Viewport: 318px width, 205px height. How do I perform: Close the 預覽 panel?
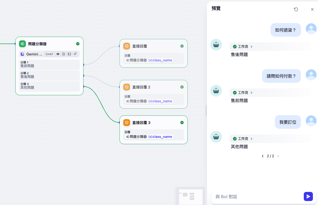click(x=312, y=9)
